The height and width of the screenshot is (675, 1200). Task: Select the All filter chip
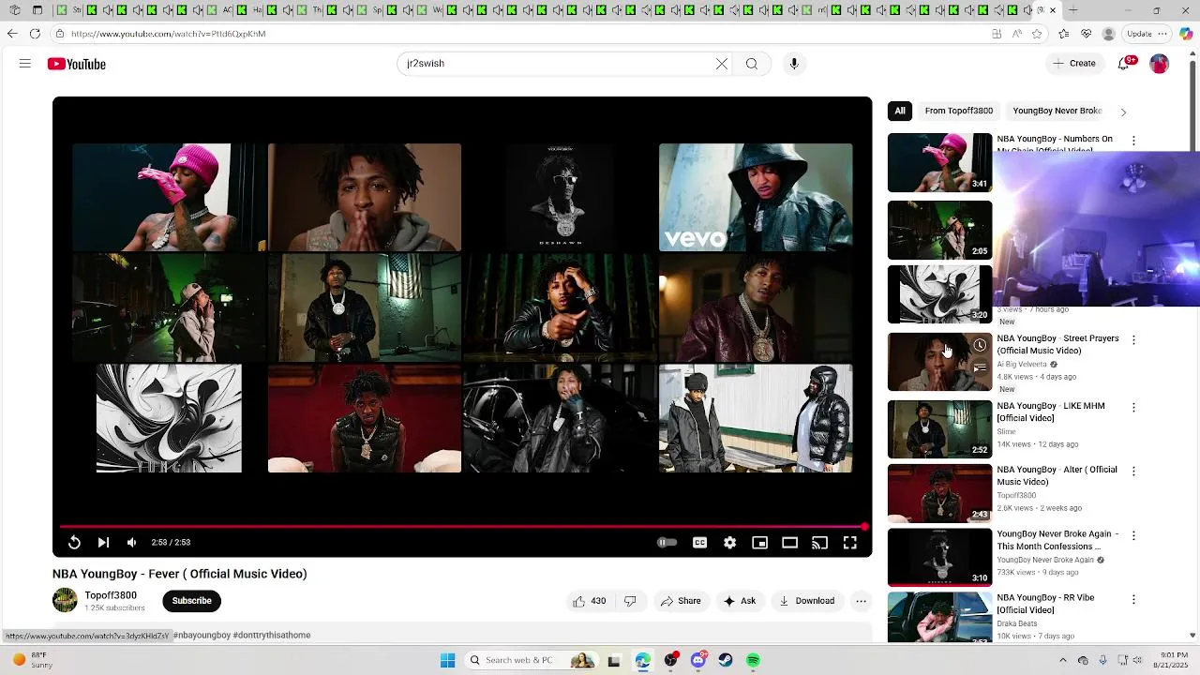click(900, 111)
